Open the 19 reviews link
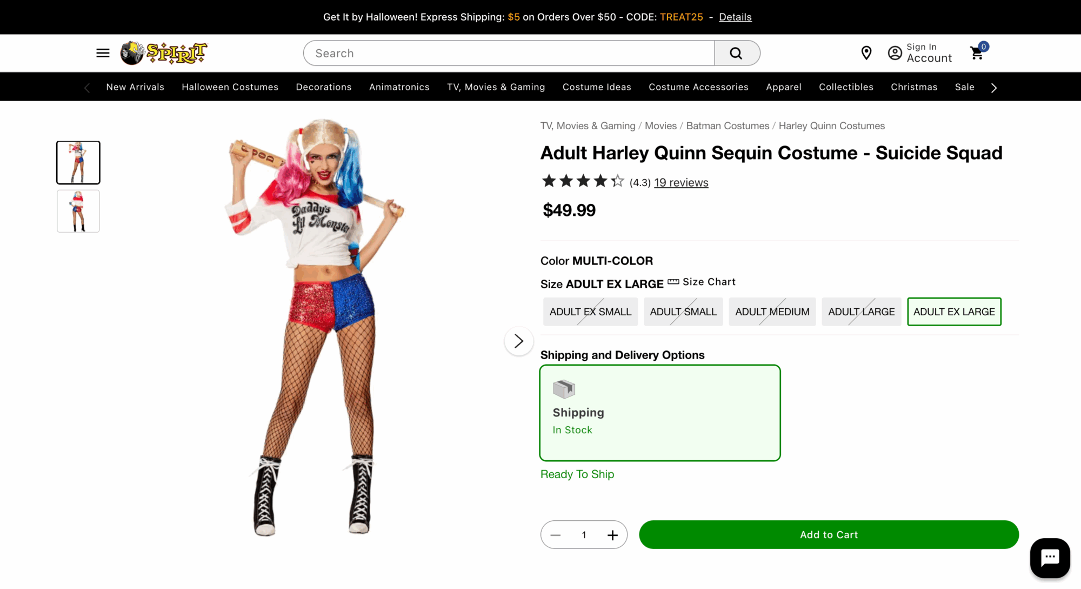 (681, 183)
